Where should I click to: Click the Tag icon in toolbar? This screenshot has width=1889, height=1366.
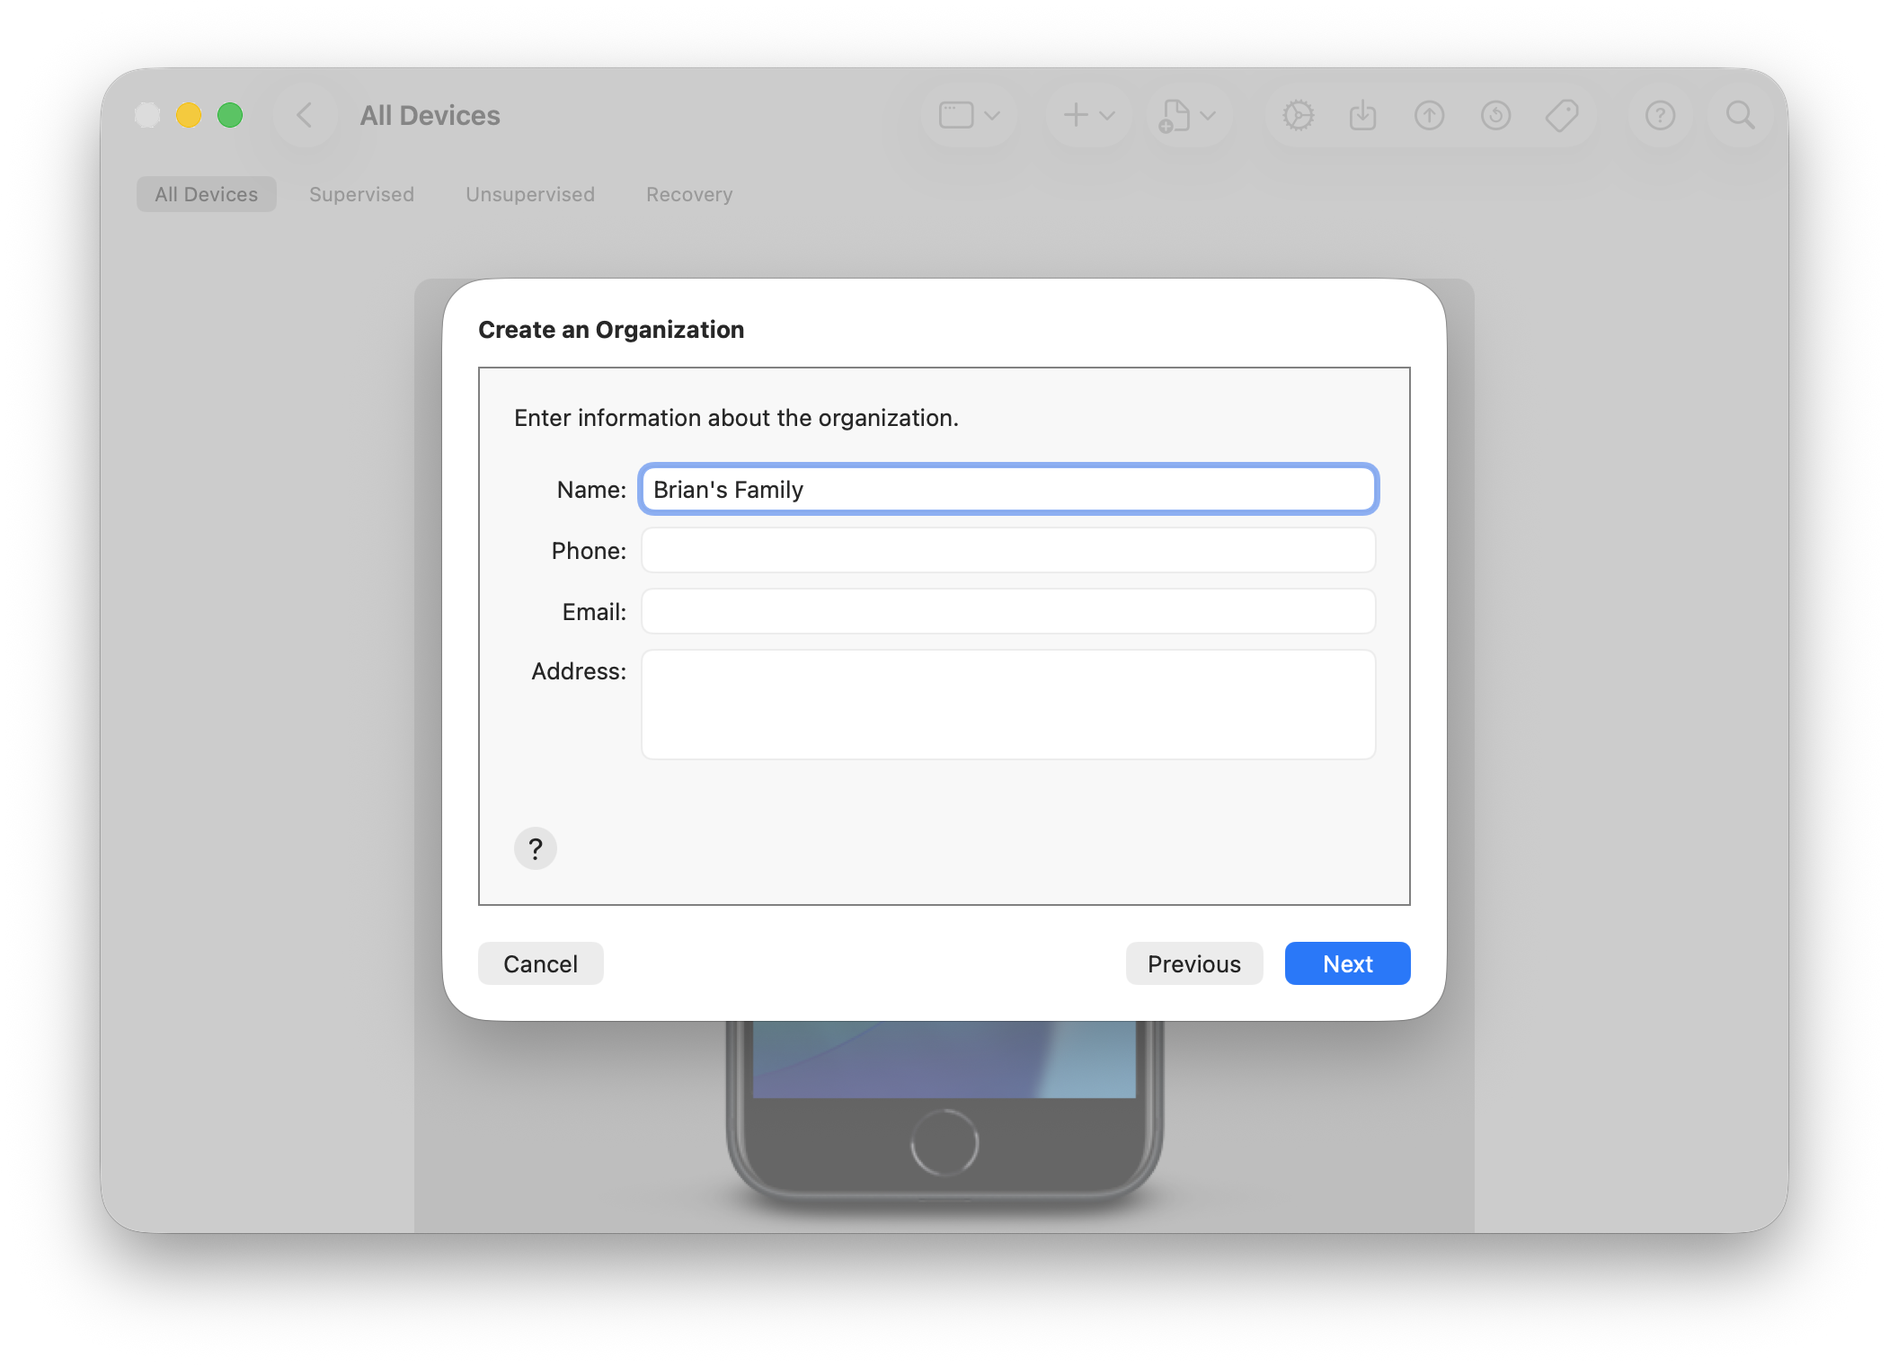coord(1562,115)
